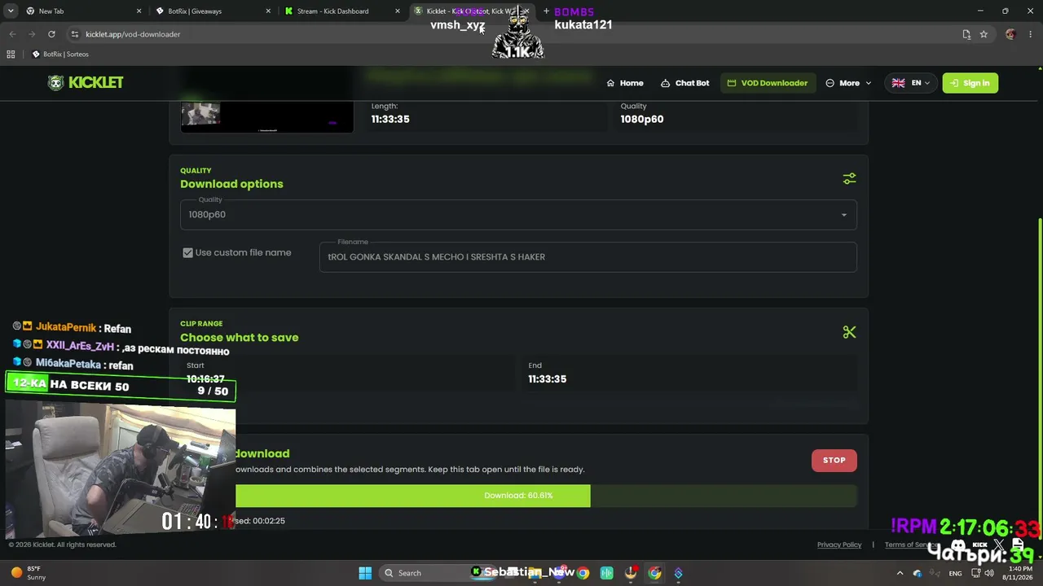The image size is (1043, 586).
Task: Close the BotRix Giveaways tab
Action: [x=268, y=11]
